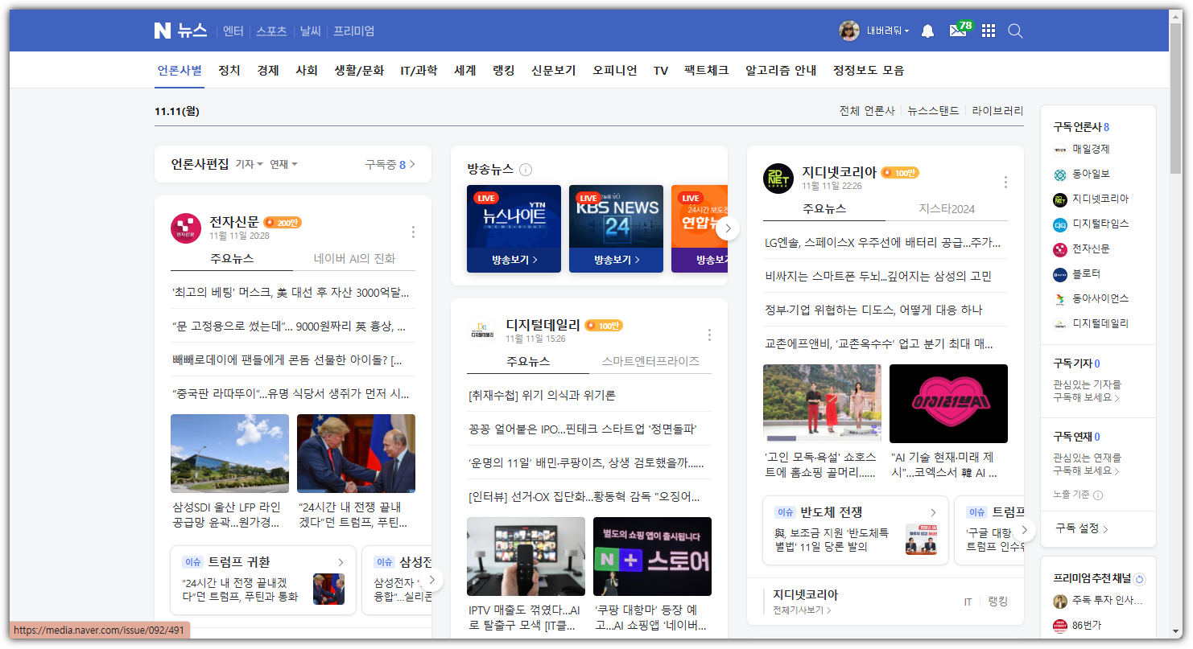Open the Trump and Putin handshake thumbnail

click(x=356, y=454)
